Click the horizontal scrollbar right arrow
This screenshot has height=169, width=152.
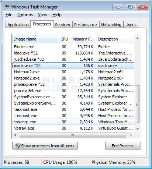click(x=131, y=135)
